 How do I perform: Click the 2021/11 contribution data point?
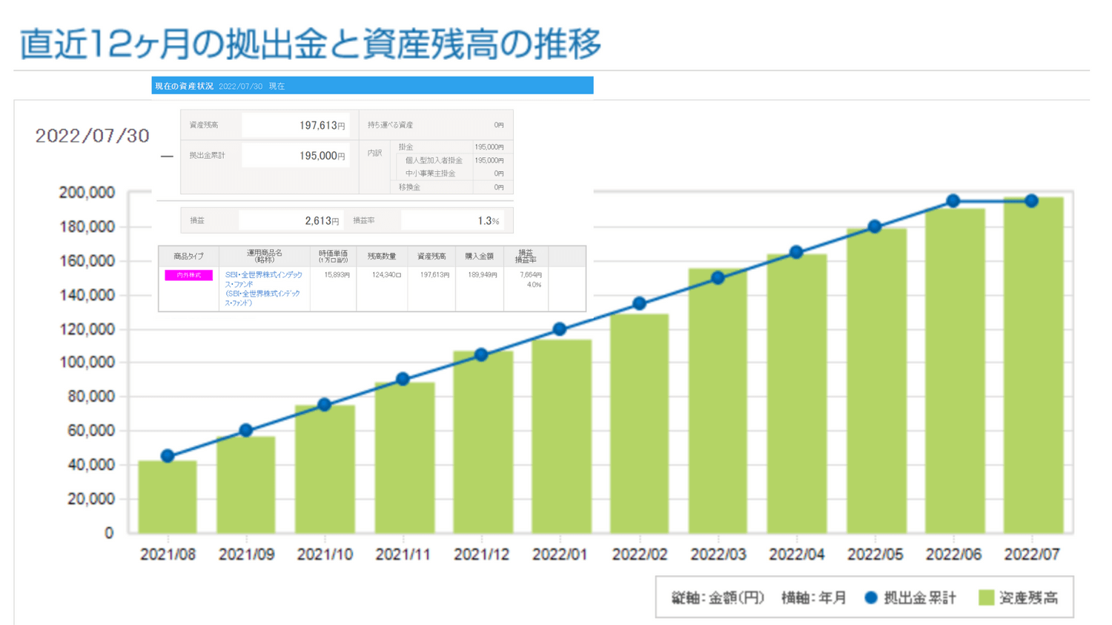click(x=403, y=379)
